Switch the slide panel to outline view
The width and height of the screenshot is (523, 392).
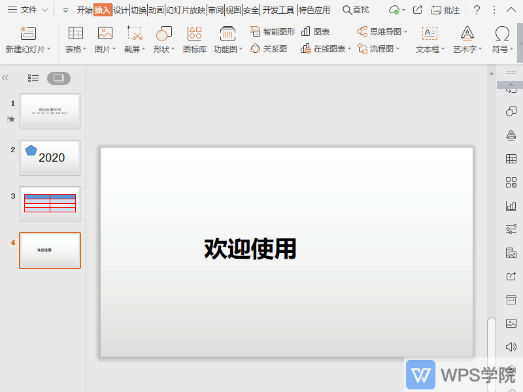point(33,78)
